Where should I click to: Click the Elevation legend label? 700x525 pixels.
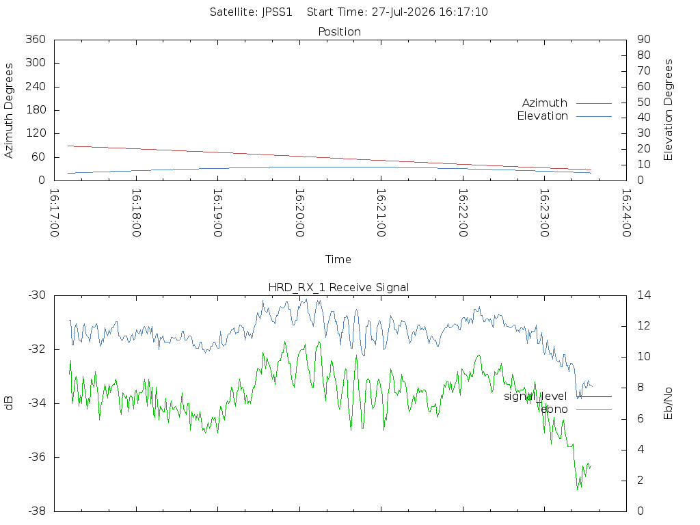(x=542, y=116)
